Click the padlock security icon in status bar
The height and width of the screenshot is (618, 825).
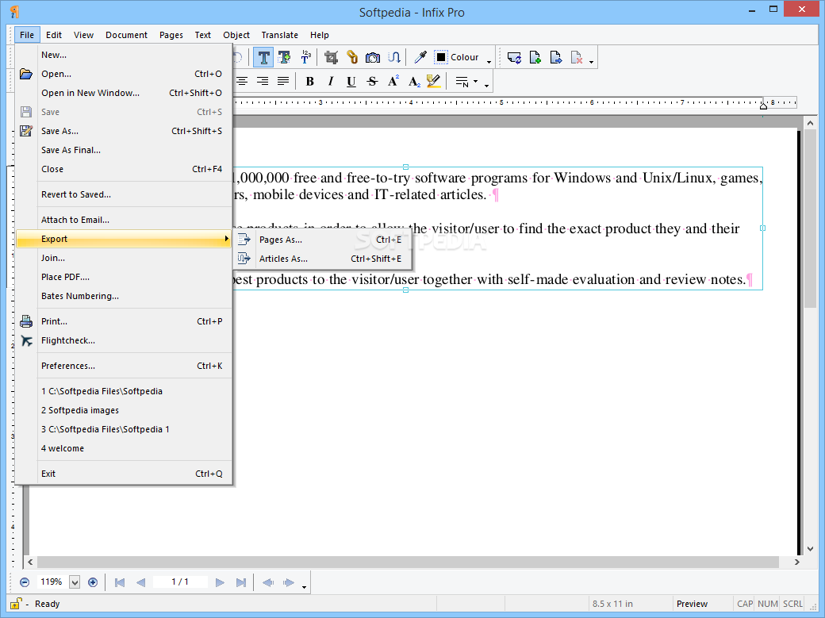(x=16, y=604)
